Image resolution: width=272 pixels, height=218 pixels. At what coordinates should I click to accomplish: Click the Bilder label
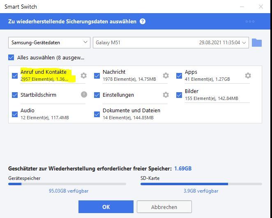191,91
